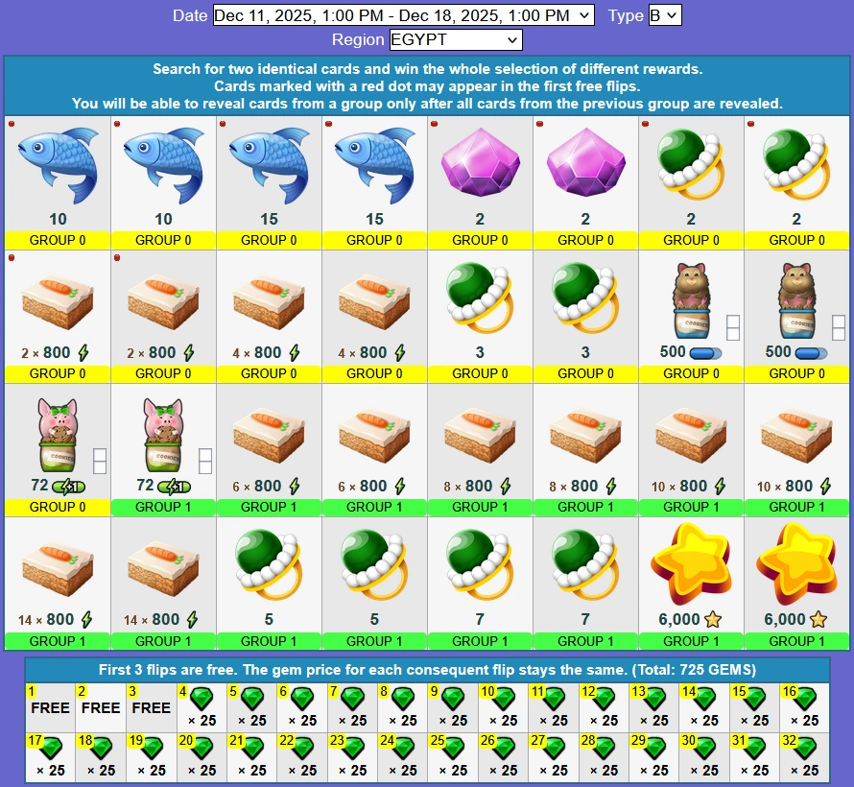Click the green GROUP 1 label under pig card

tap(163, 507)
